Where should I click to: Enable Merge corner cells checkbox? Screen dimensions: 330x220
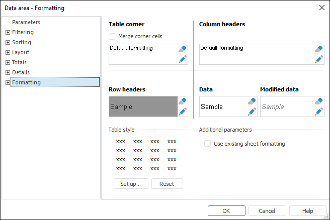[112, 36]
